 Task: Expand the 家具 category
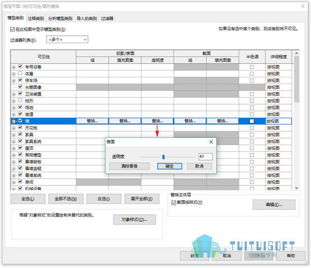coord(13,135)
